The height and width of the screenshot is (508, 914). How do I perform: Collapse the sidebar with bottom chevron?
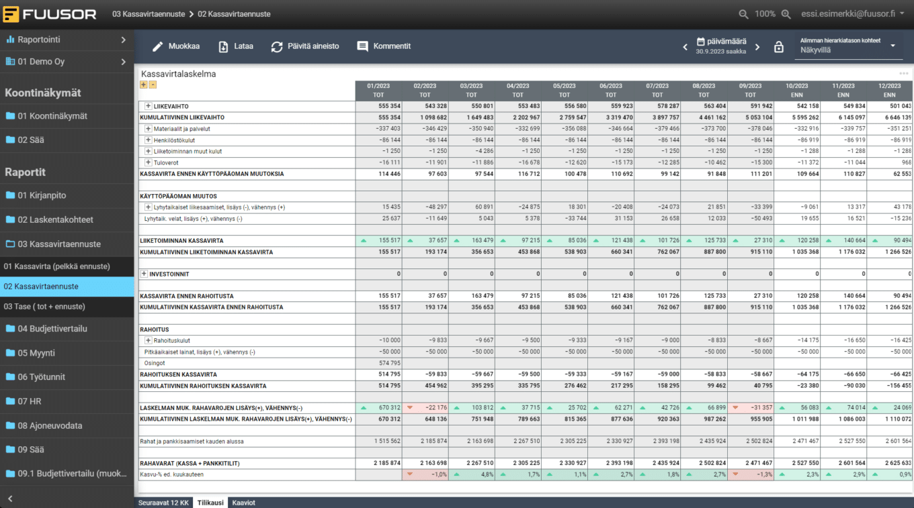click(x=10, y=499)
